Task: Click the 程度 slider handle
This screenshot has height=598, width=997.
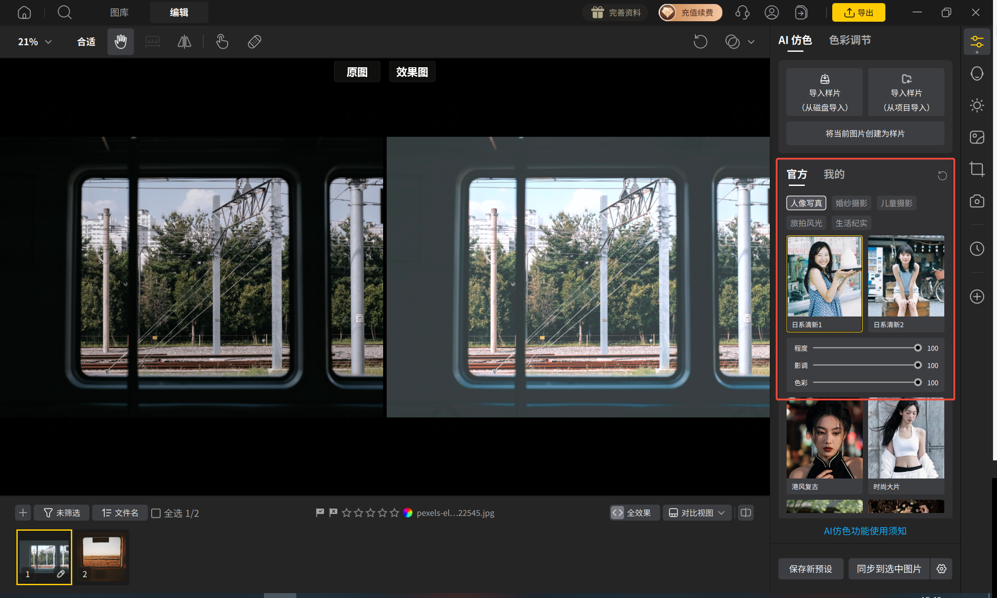Action: 918,348
